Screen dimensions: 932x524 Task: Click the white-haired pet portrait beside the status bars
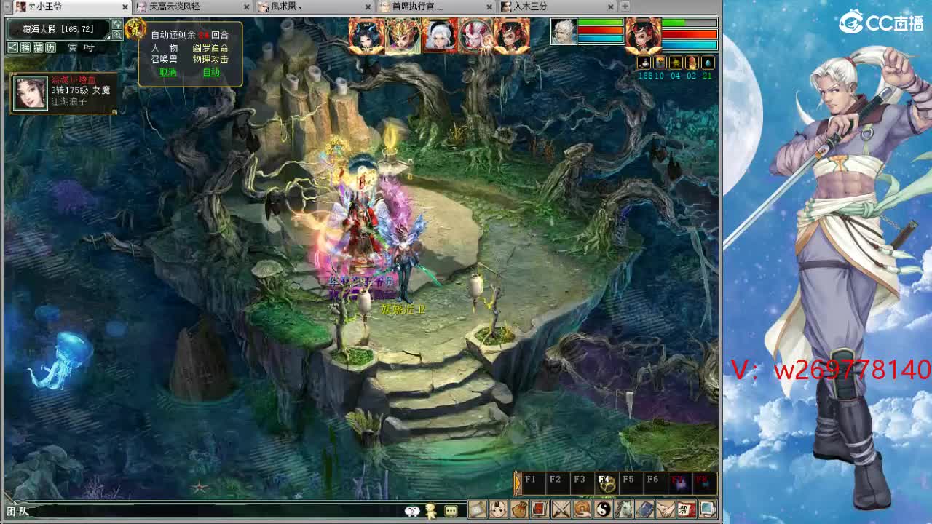(x=564, y=32)
